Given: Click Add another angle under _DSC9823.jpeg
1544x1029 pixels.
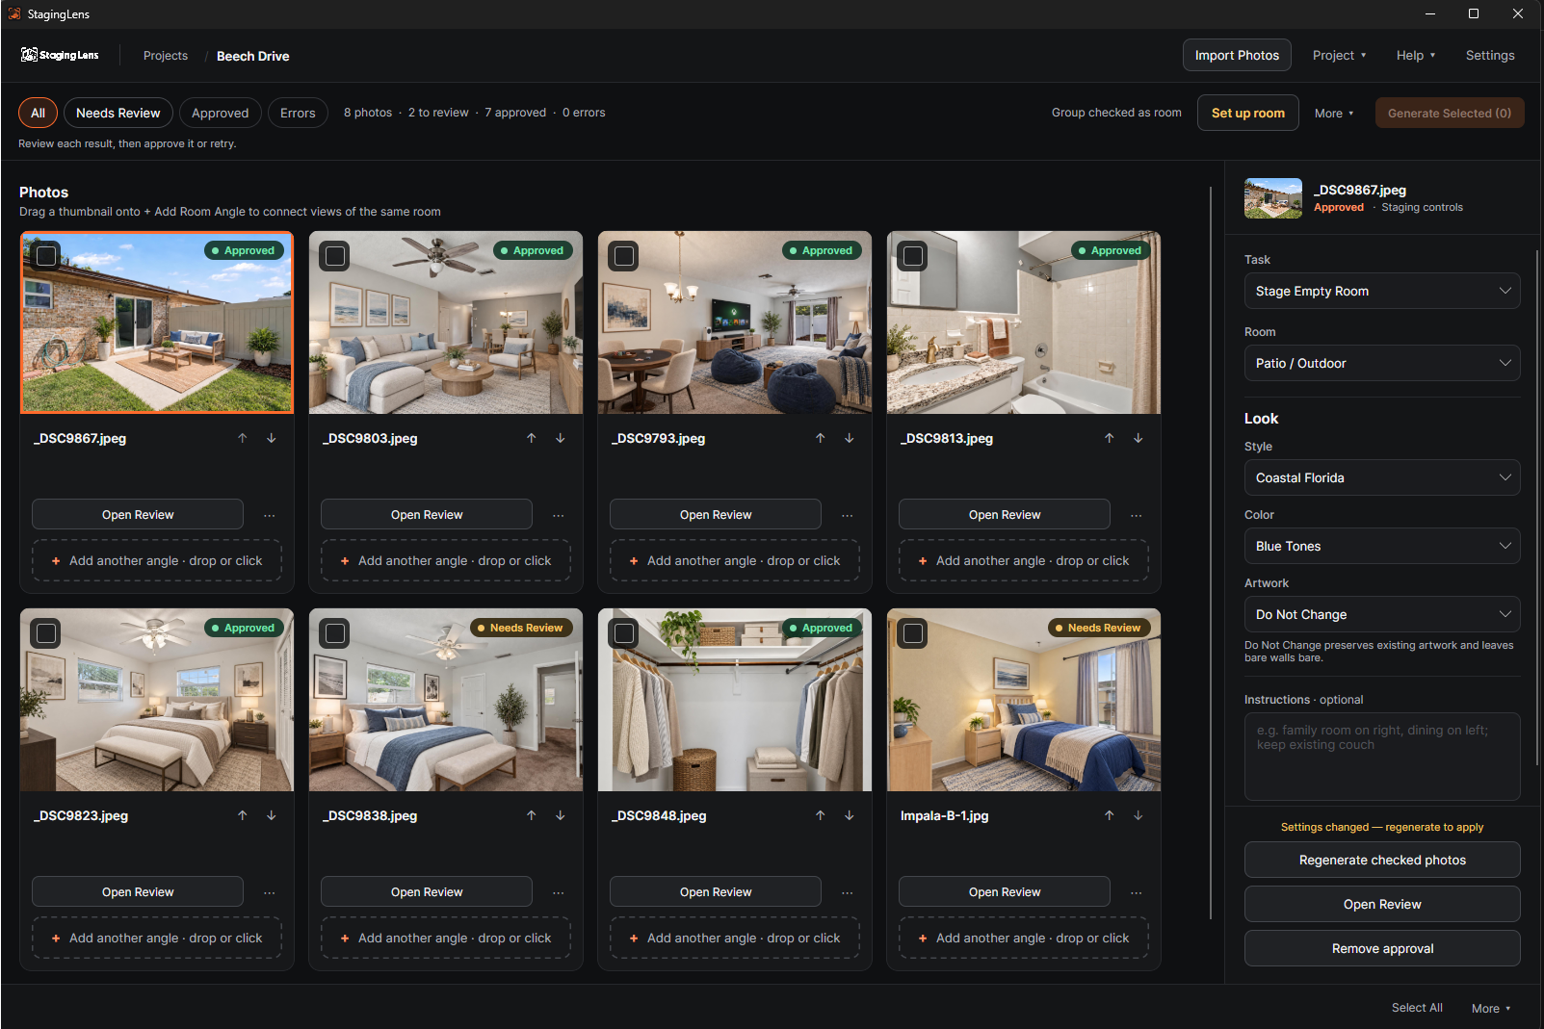Looking at the screenshot, I should click(x=157, y=939).
